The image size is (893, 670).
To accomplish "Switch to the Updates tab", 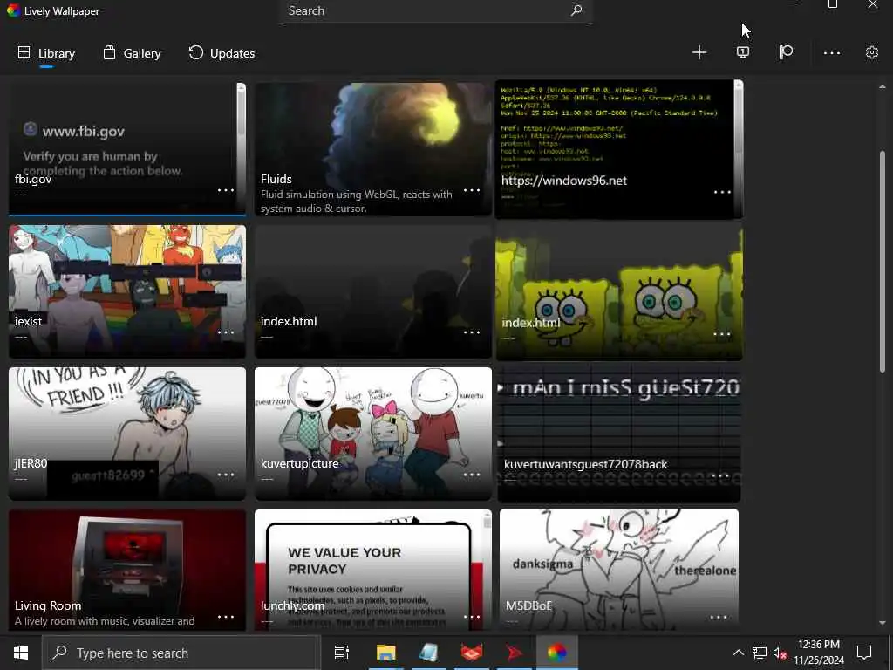I will tap(221, 53).
